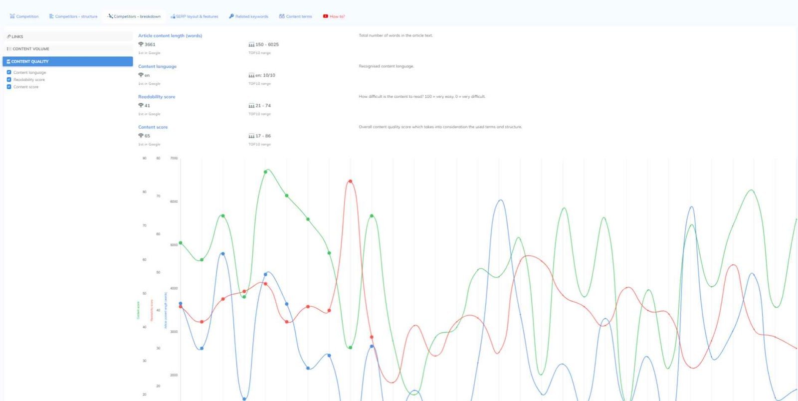798x401 pixels.
Task: Click the YouTube How to? icon
Action: (325, 16)
